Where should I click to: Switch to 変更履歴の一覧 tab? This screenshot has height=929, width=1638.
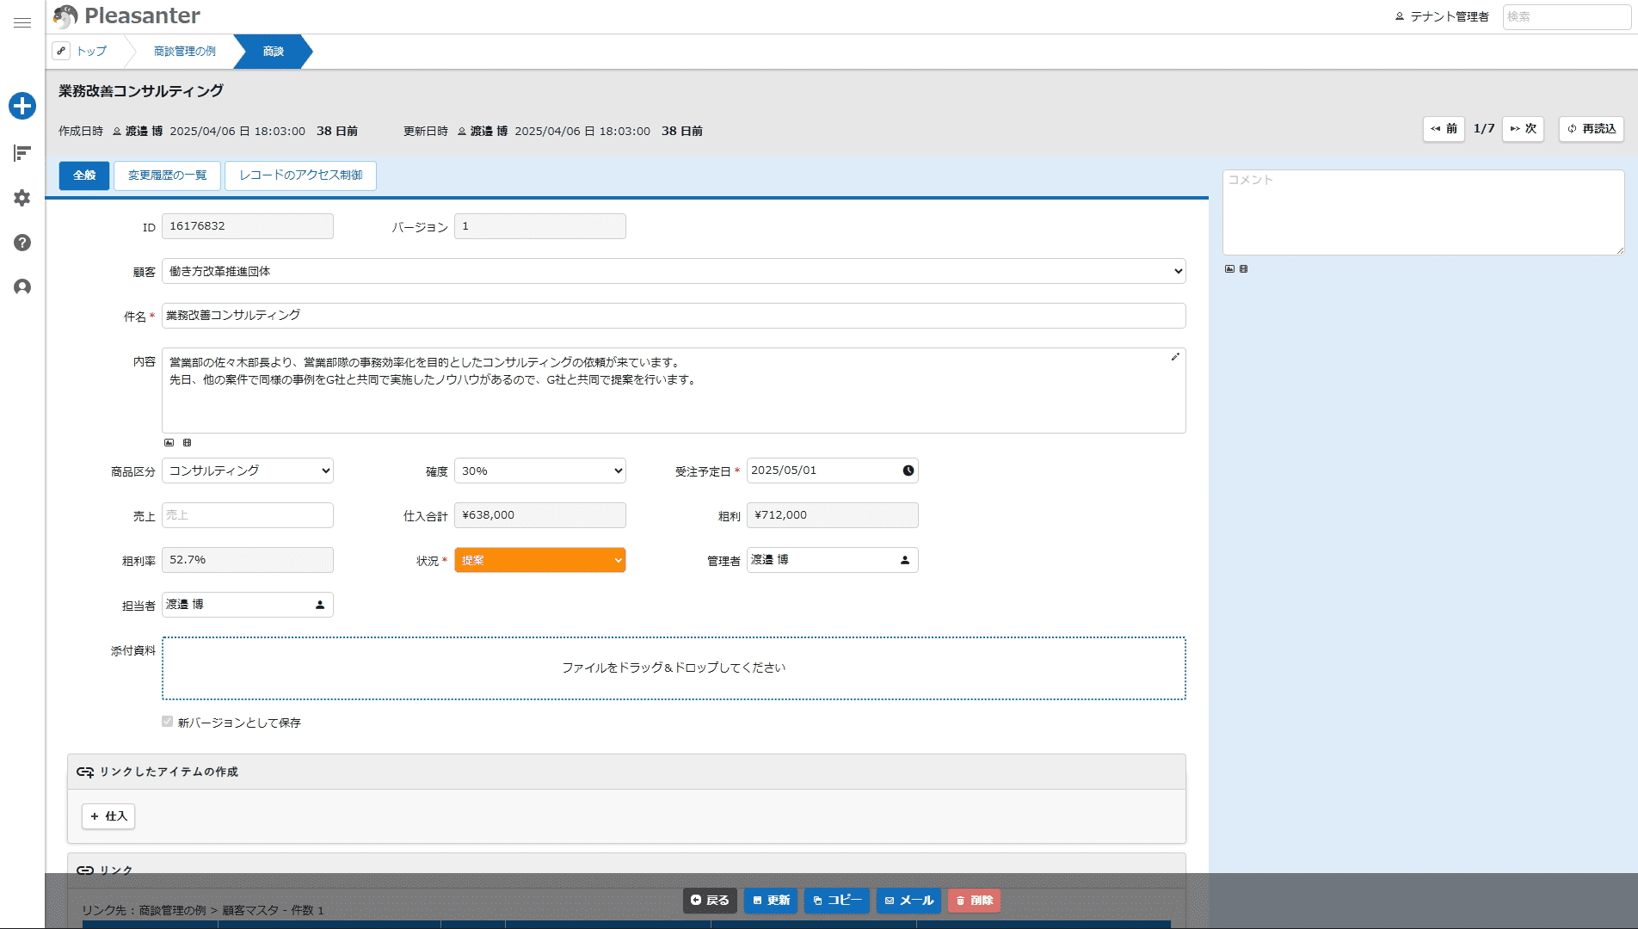point(167,175)
